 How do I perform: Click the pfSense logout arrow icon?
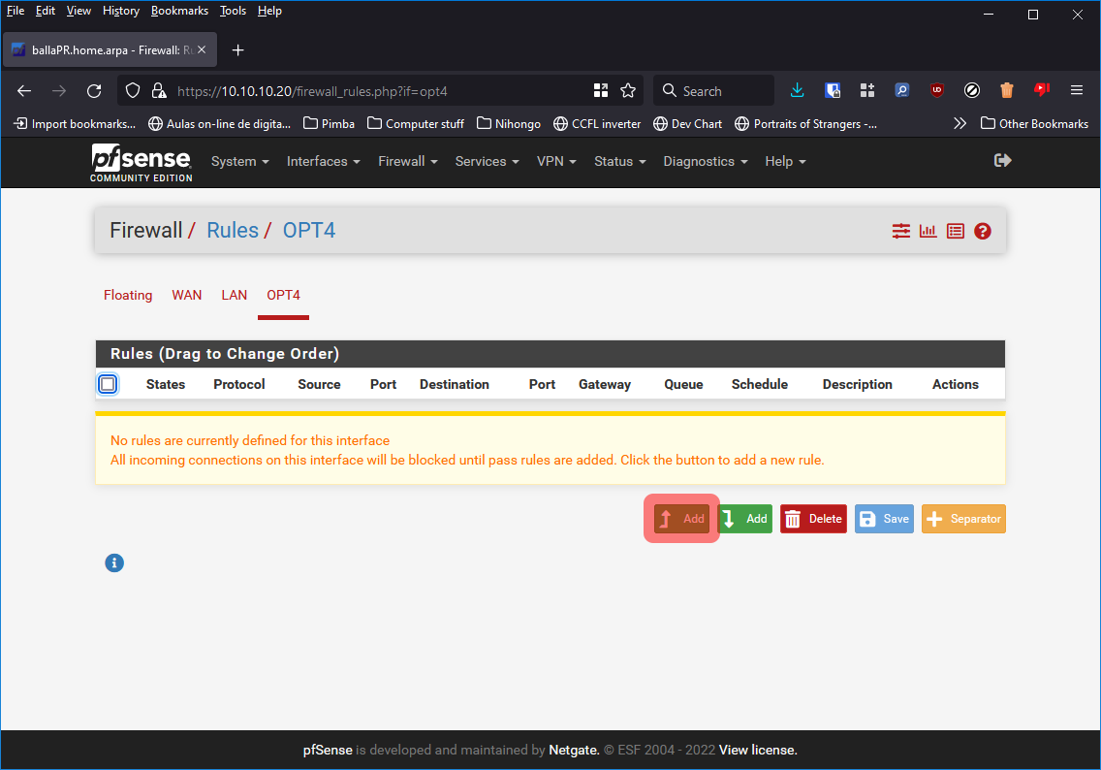pos(1003,160)
